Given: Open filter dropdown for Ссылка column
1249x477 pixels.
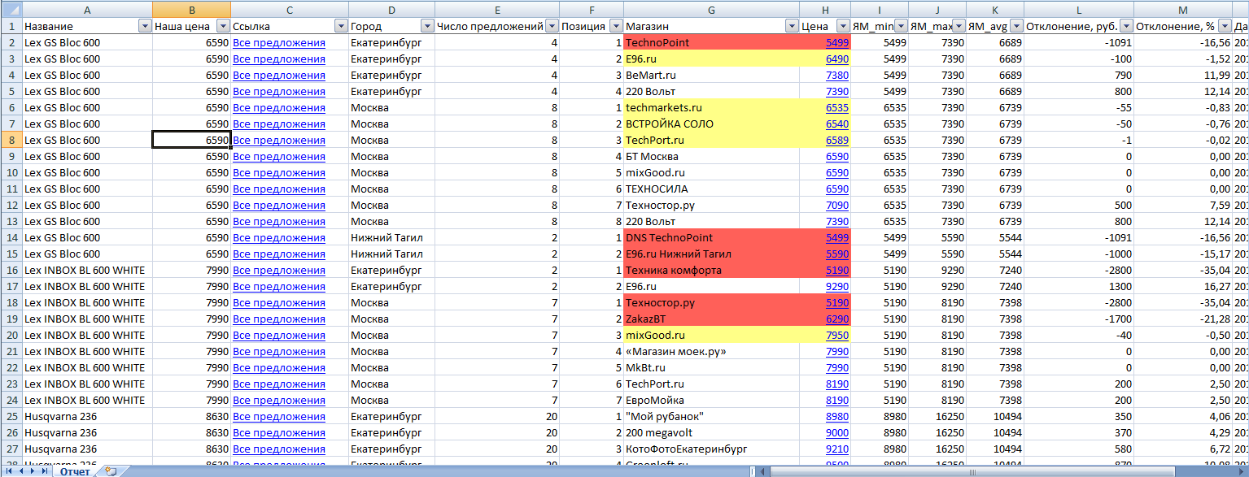Looking at the screenshot, I should [x=341, y=26].
